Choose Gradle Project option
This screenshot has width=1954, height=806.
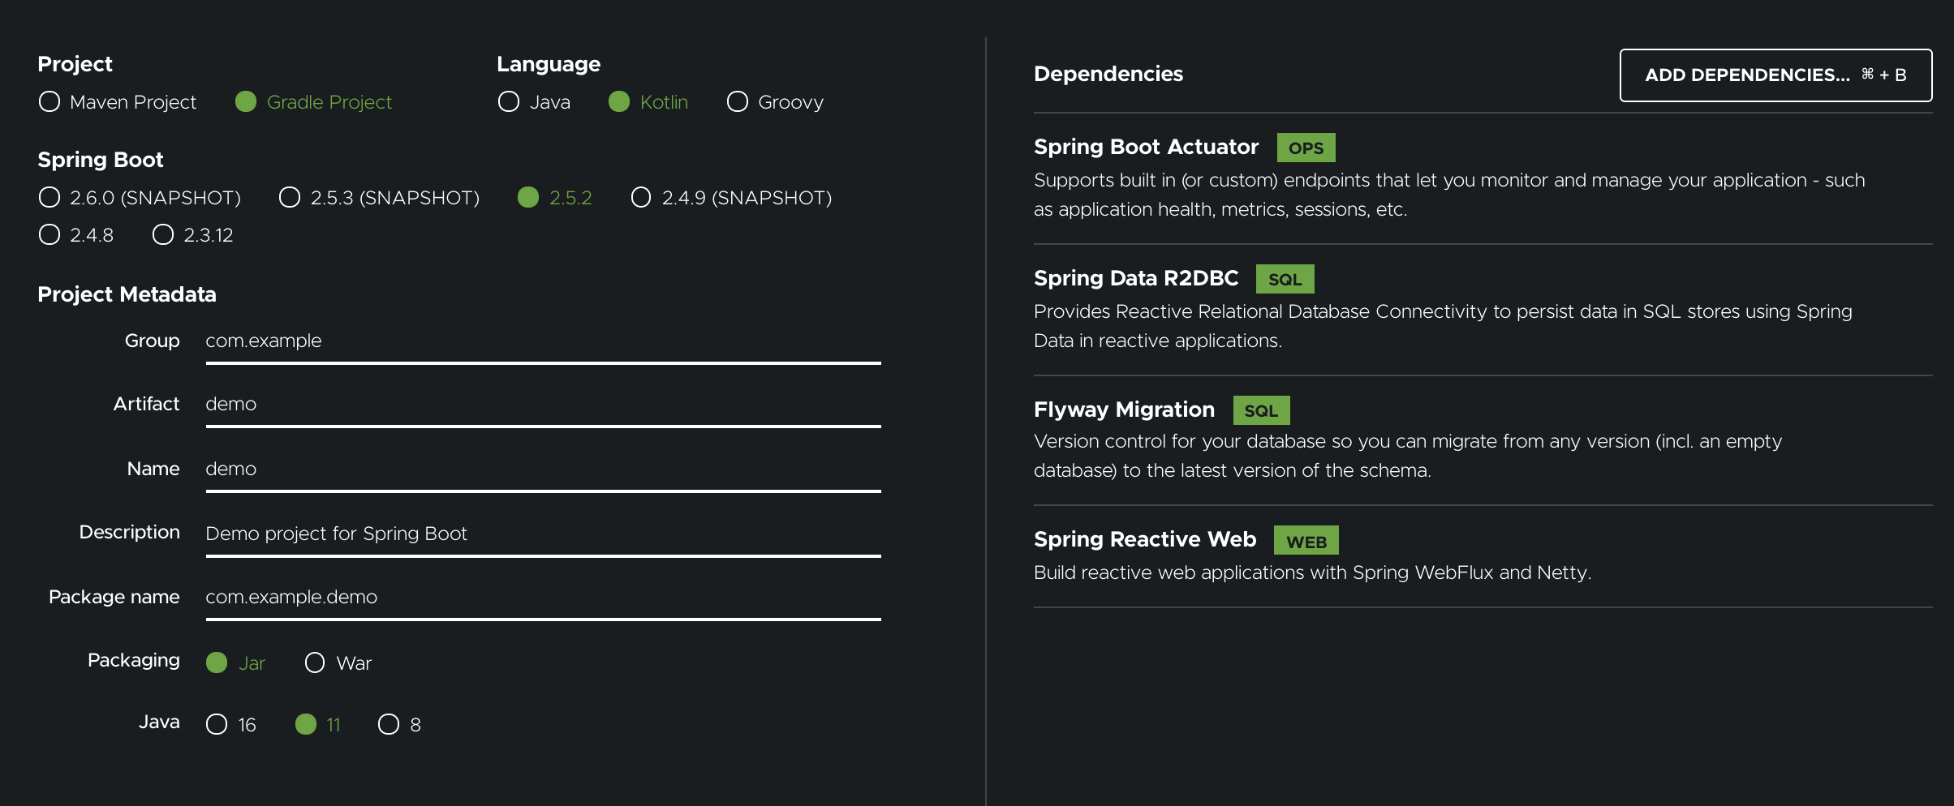pyautogui.click(x=246, y=102)
